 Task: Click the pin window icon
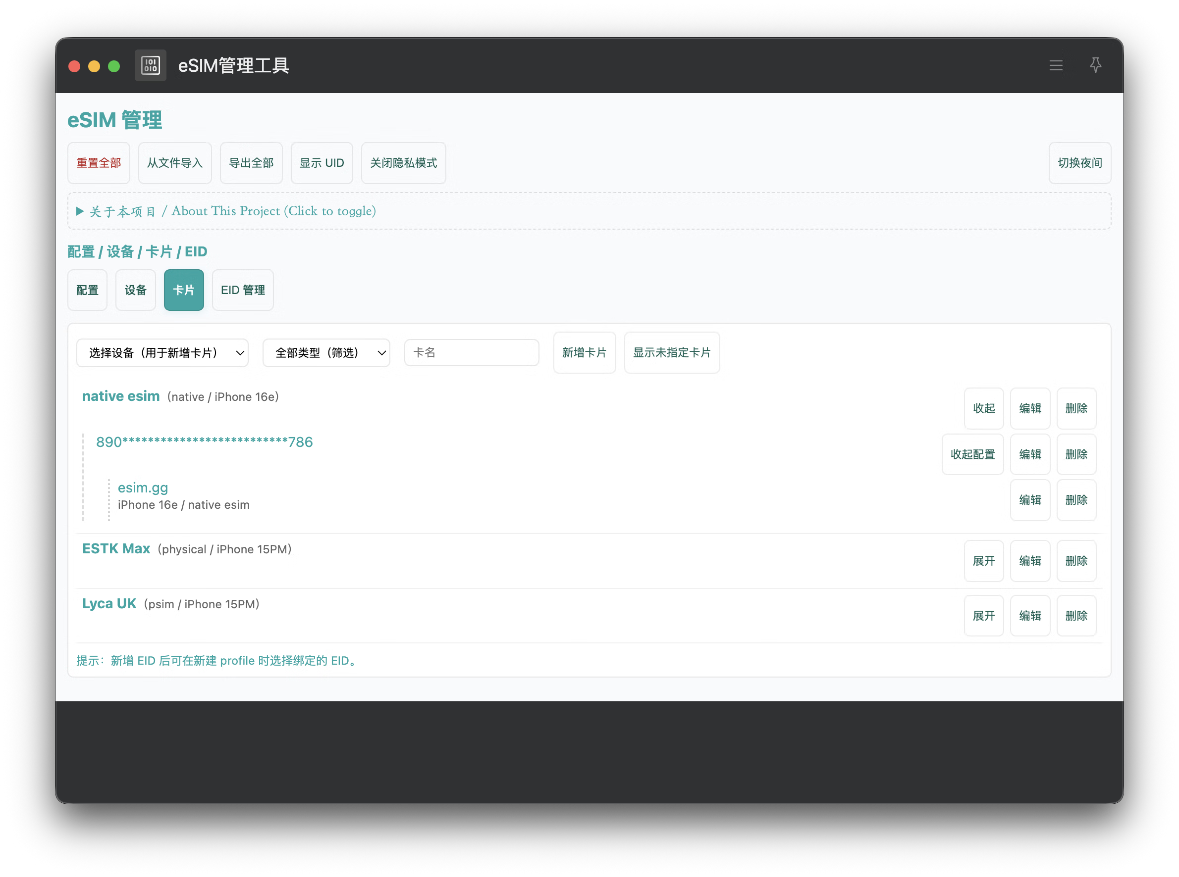[x=1095, y=65]
